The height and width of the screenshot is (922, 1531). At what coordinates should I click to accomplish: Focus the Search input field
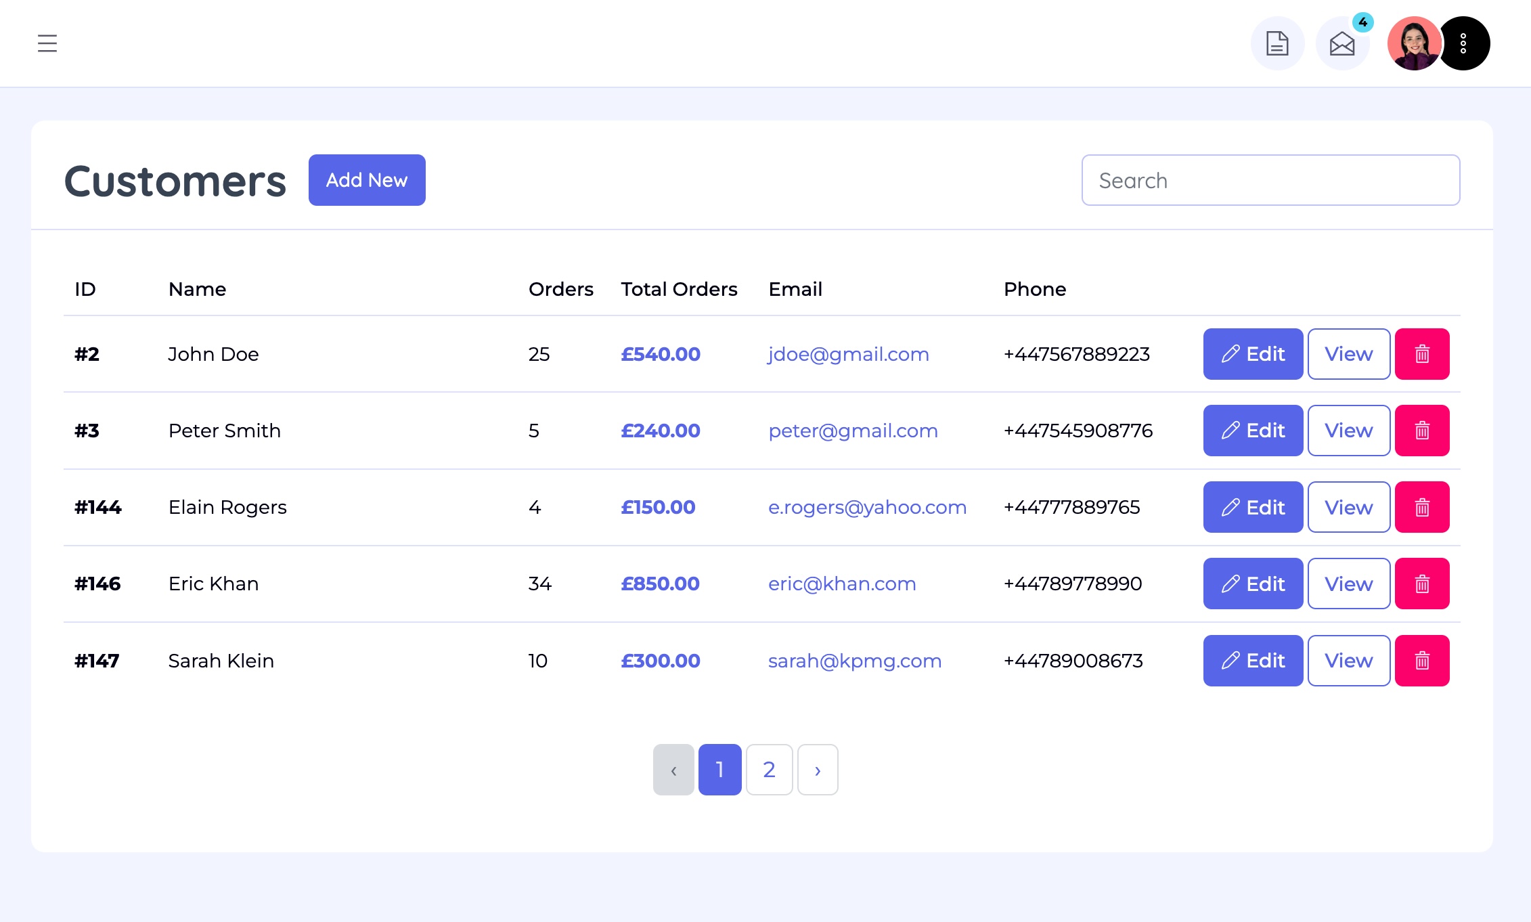pyautogui.click(x=1270, y=180)
